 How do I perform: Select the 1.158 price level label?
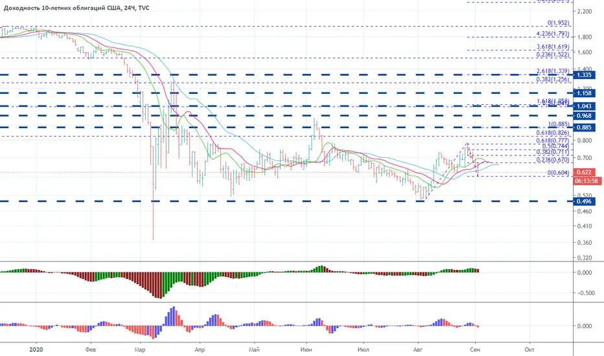point(584,93)
